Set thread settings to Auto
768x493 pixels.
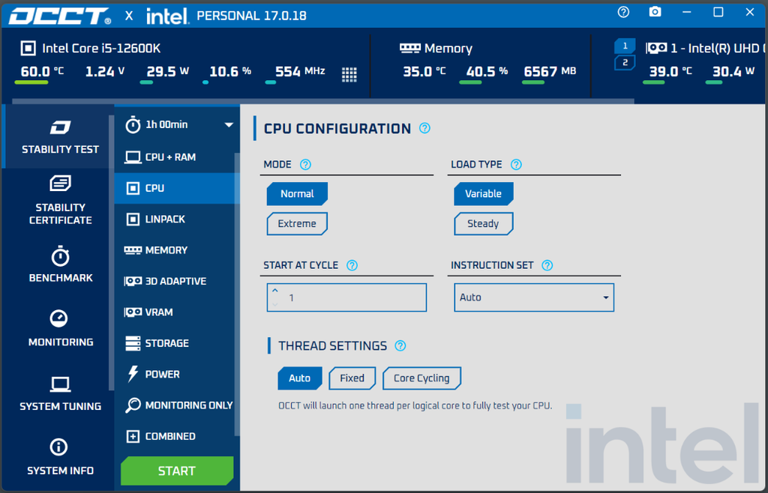point(300,378)
